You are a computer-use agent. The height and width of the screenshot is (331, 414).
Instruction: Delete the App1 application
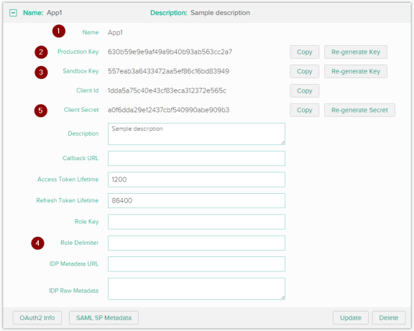(x=389, y=318)
